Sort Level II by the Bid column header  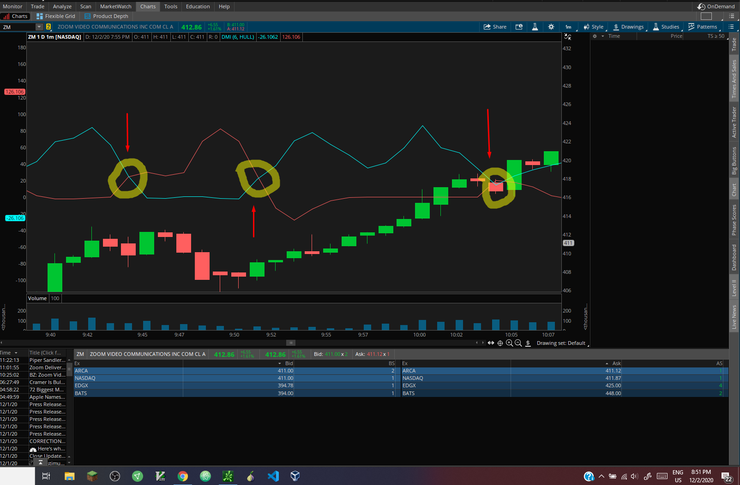tap(289, 363)
